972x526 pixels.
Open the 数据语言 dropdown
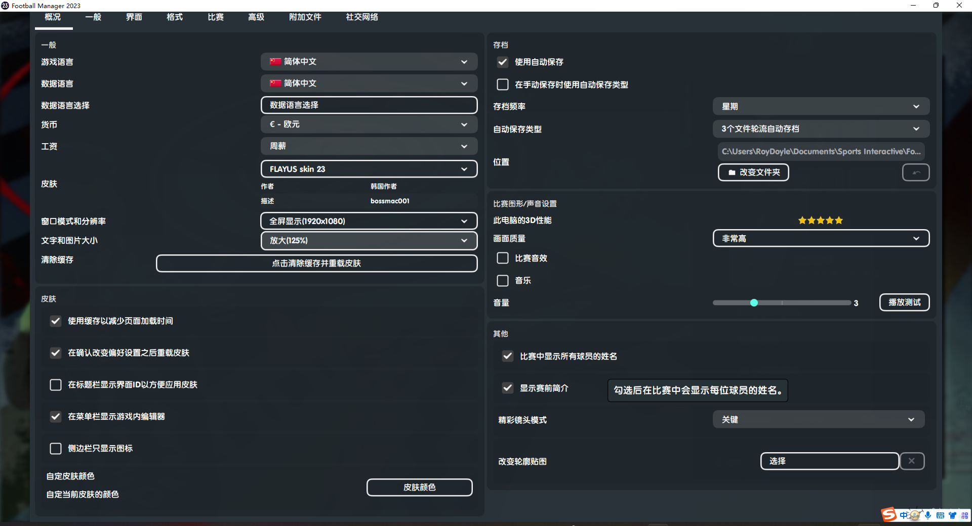click(369, 83)
